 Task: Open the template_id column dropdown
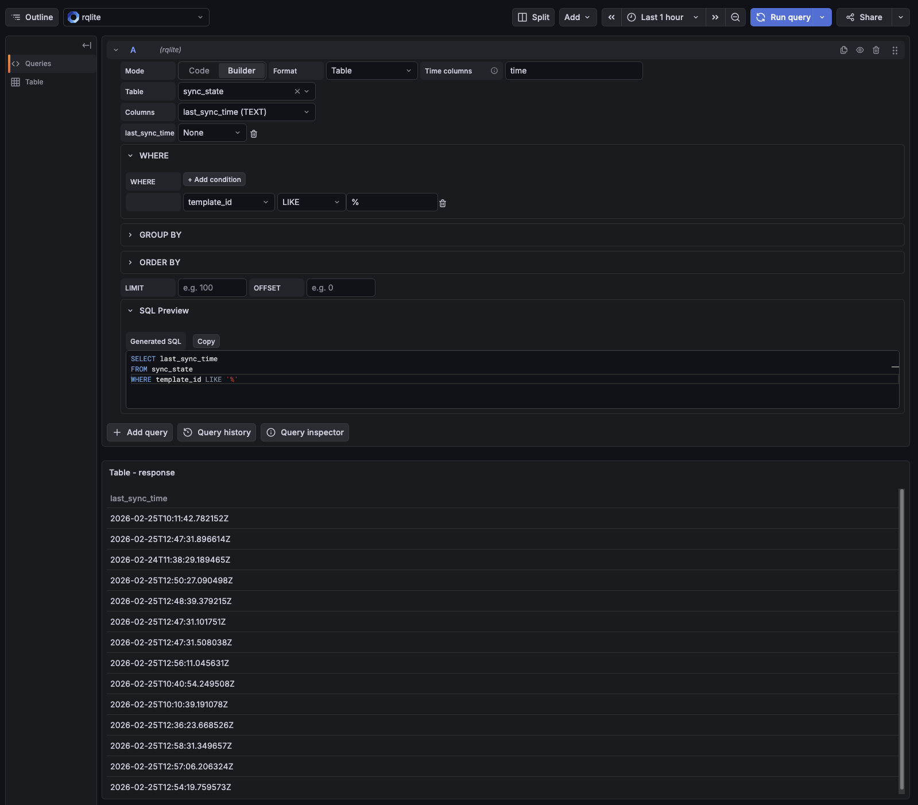(x=228, y=202)
